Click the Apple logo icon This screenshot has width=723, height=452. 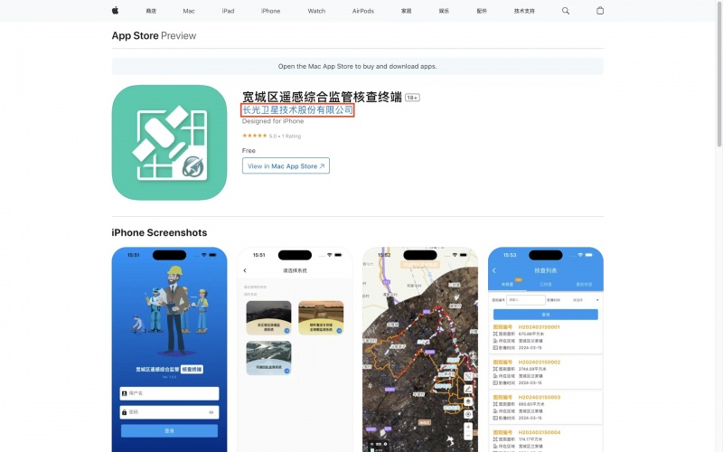pos(116,11)
